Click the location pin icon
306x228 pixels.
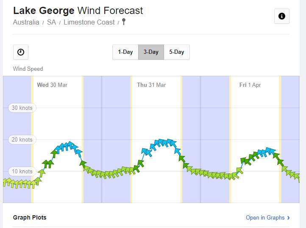(124, 22)
